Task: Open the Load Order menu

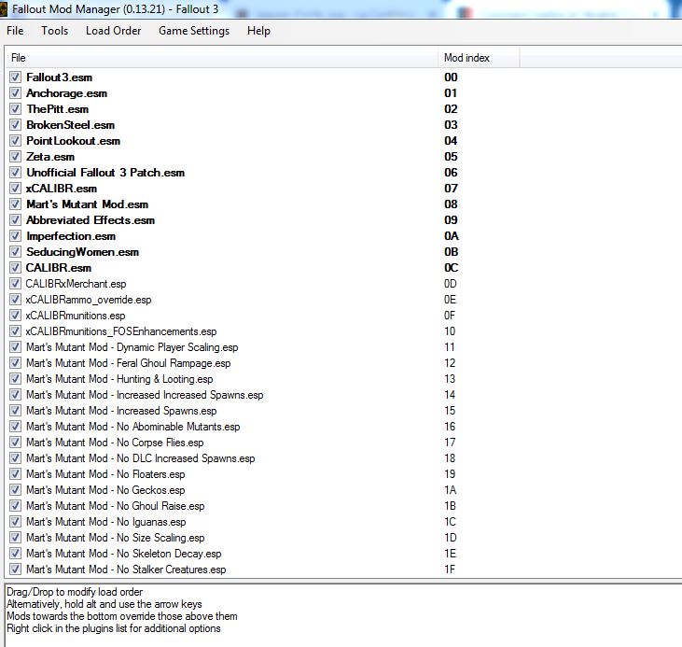Action: 113,31
